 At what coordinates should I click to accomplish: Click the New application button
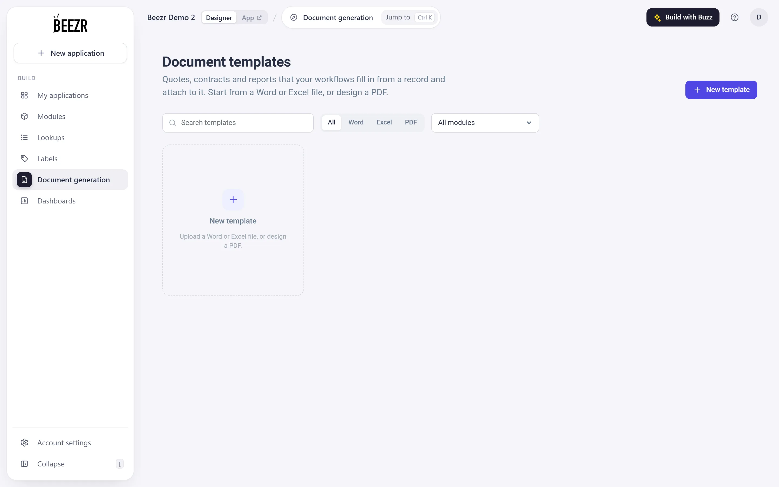(70, 53)
